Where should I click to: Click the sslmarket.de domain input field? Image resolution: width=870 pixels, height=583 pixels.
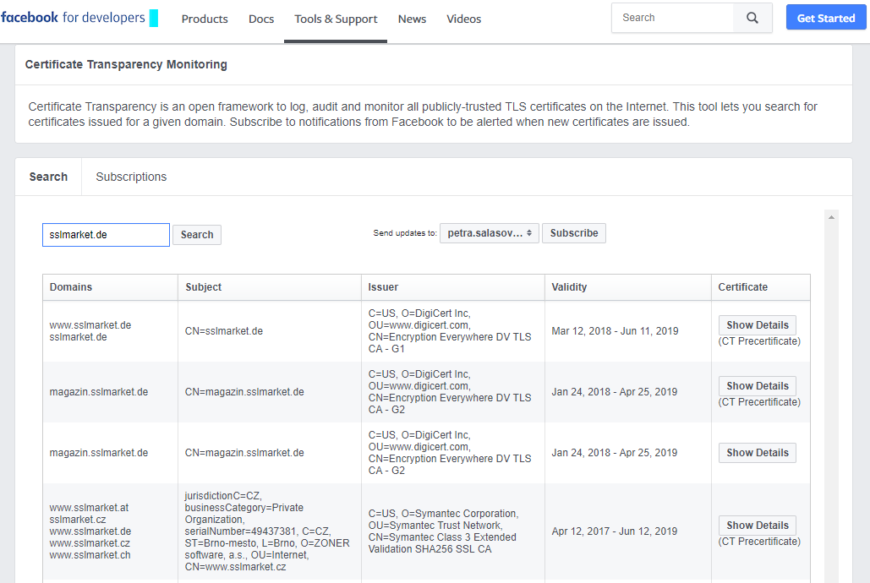click(106, 235)
